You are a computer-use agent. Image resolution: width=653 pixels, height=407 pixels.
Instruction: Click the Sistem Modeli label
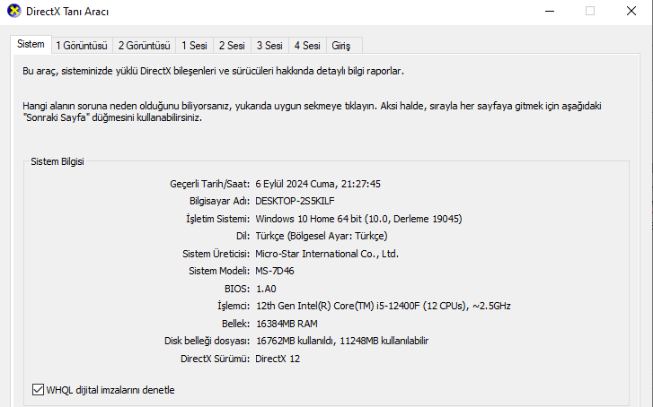[x=219, y=271]
